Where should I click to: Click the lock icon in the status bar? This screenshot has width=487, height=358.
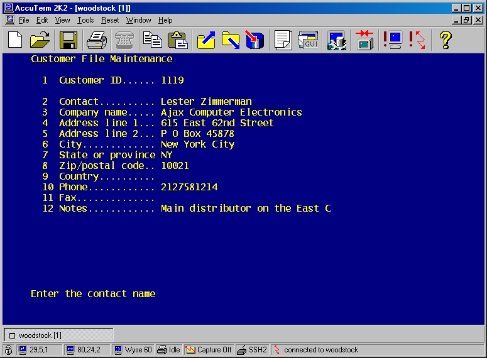[x=8, y=350]
